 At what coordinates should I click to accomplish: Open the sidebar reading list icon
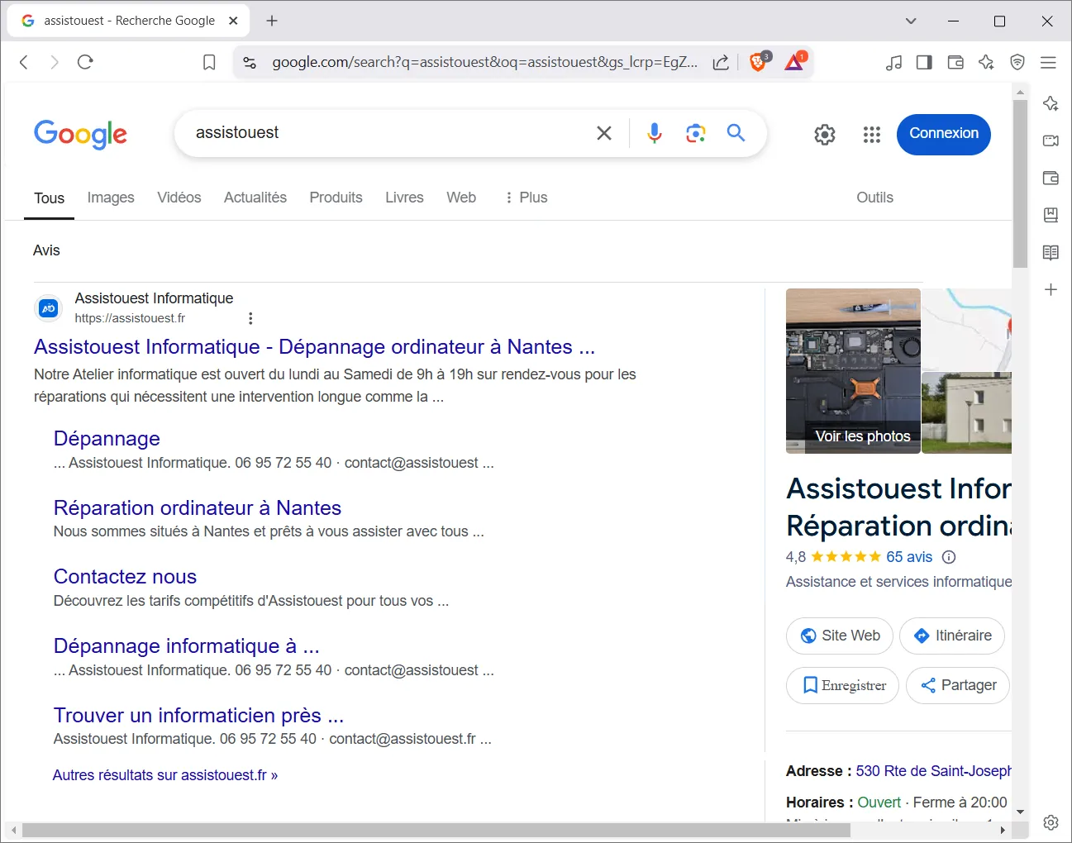(1051, 252)
